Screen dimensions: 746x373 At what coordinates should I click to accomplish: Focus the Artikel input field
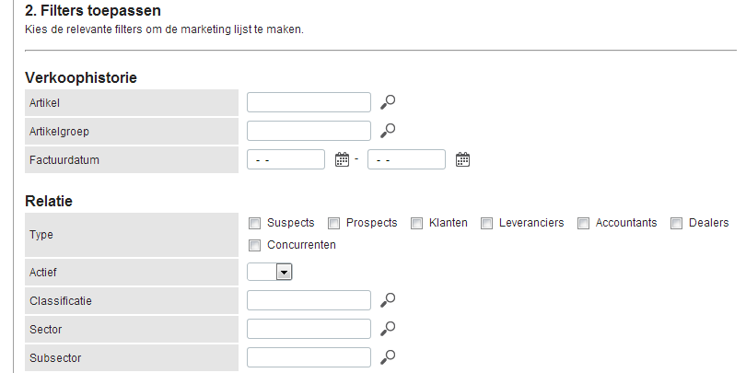click(x=309, y=102)
